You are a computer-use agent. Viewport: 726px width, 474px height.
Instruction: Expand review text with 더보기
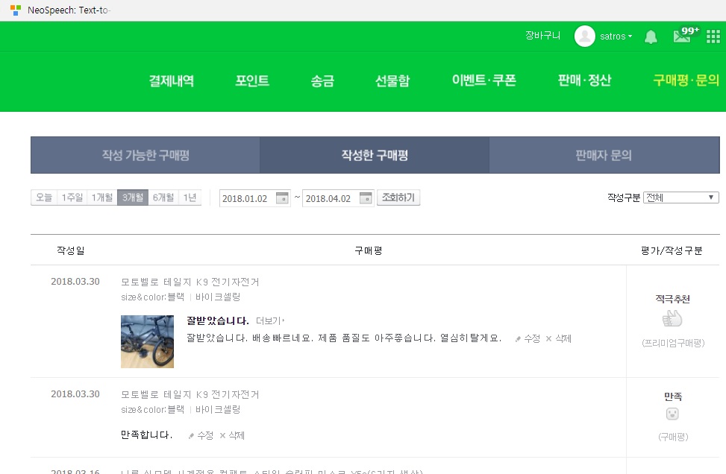pos(270,321)
